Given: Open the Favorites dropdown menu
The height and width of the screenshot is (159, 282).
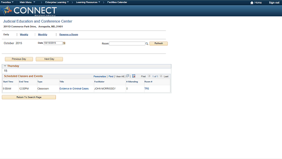Looking at the screenshot, I should click(7, 2).
